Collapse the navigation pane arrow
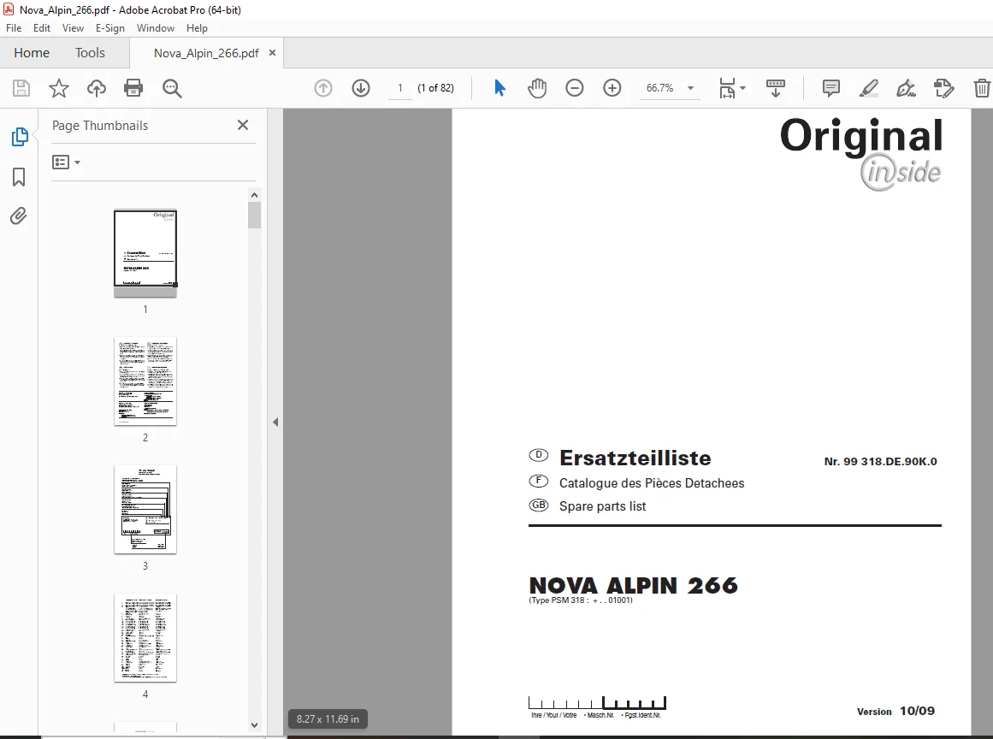Viewport: 993px width, 739px height. tap(275, 422)
